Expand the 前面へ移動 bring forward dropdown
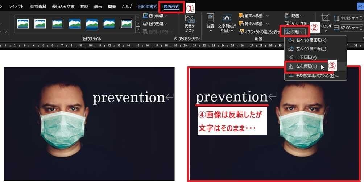 pos(267,16)
